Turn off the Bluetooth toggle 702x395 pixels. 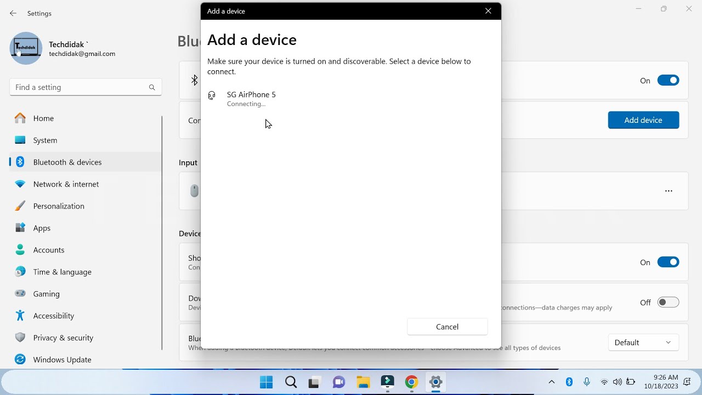pos(668,81)
